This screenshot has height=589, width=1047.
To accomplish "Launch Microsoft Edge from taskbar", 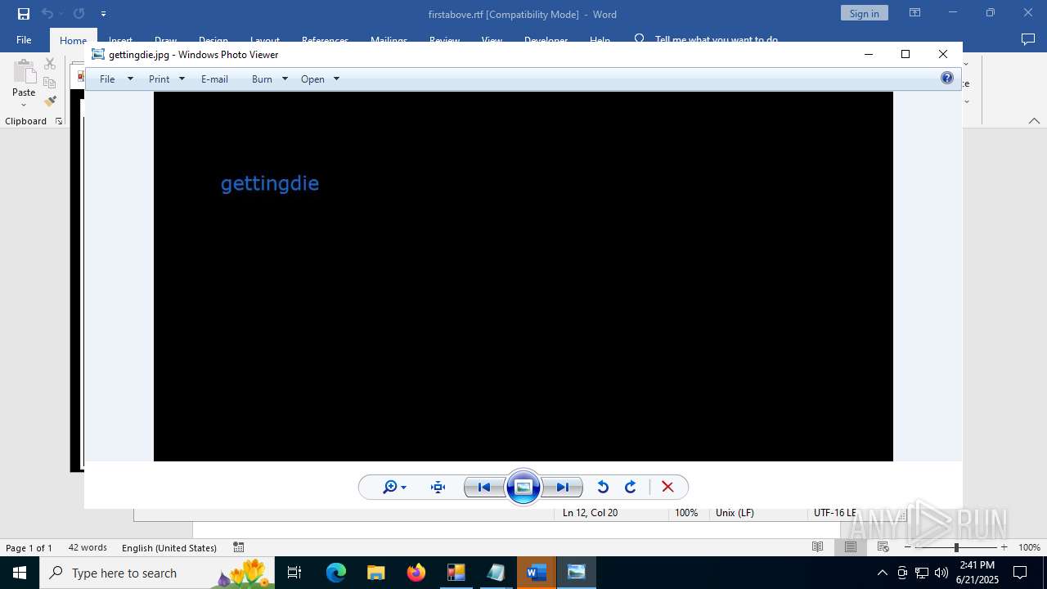I will pos(336,573).
